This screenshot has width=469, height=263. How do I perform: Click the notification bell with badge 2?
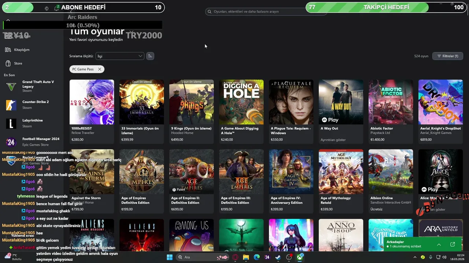(x=56, y=8)
